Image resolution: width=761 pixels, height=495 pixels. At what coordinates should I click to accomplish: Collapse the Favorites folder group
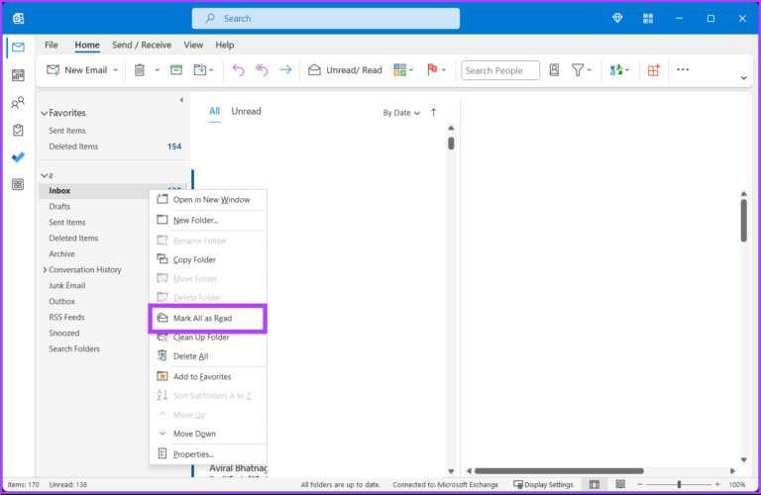[x=44, y=114]
